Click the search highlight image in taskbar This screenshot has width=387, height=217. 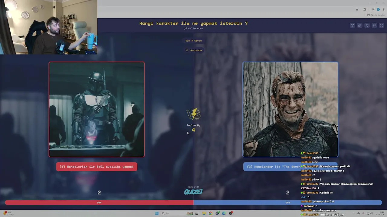[190, 213]
